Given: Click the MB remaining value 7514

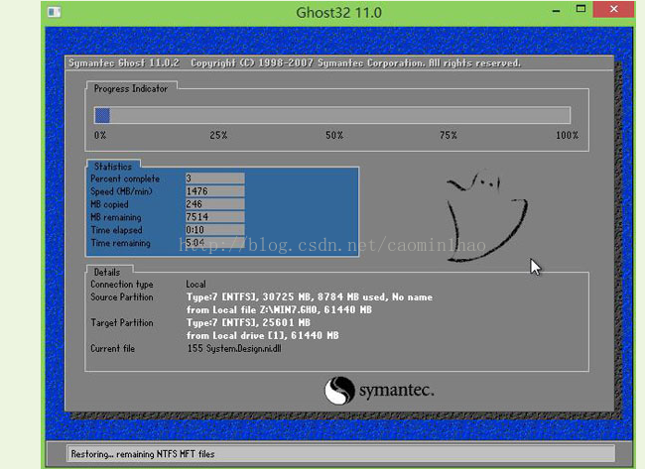Looking at the screenshot, I should pyautogui.click(x=214, y=216).
